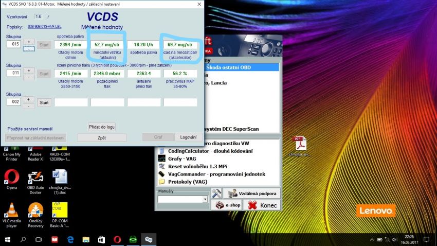Click the Zpět back button

(102, 138)
